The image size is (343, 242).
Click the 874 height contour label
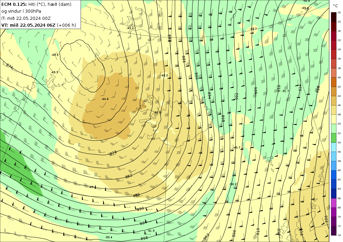pos(9,66)
